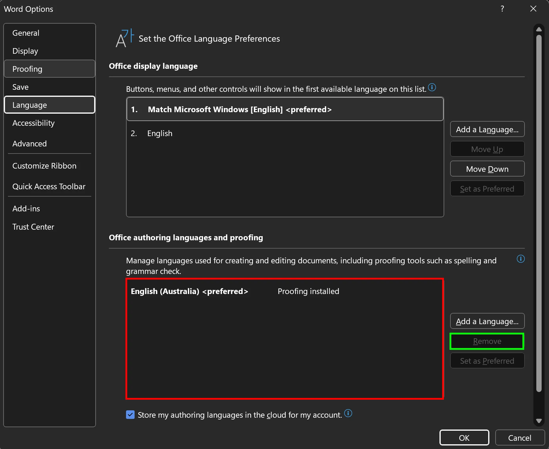Image resolution: width=549 pixels, height=449 pixels.
Task: Open the General options category
Action: [x=50, y=33]
